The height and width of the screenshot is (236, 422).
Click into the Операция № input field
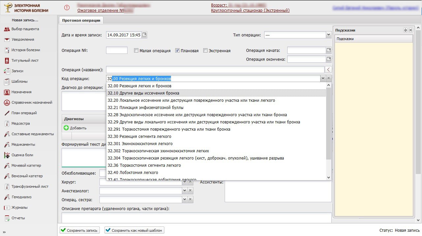tap(117, 51)
